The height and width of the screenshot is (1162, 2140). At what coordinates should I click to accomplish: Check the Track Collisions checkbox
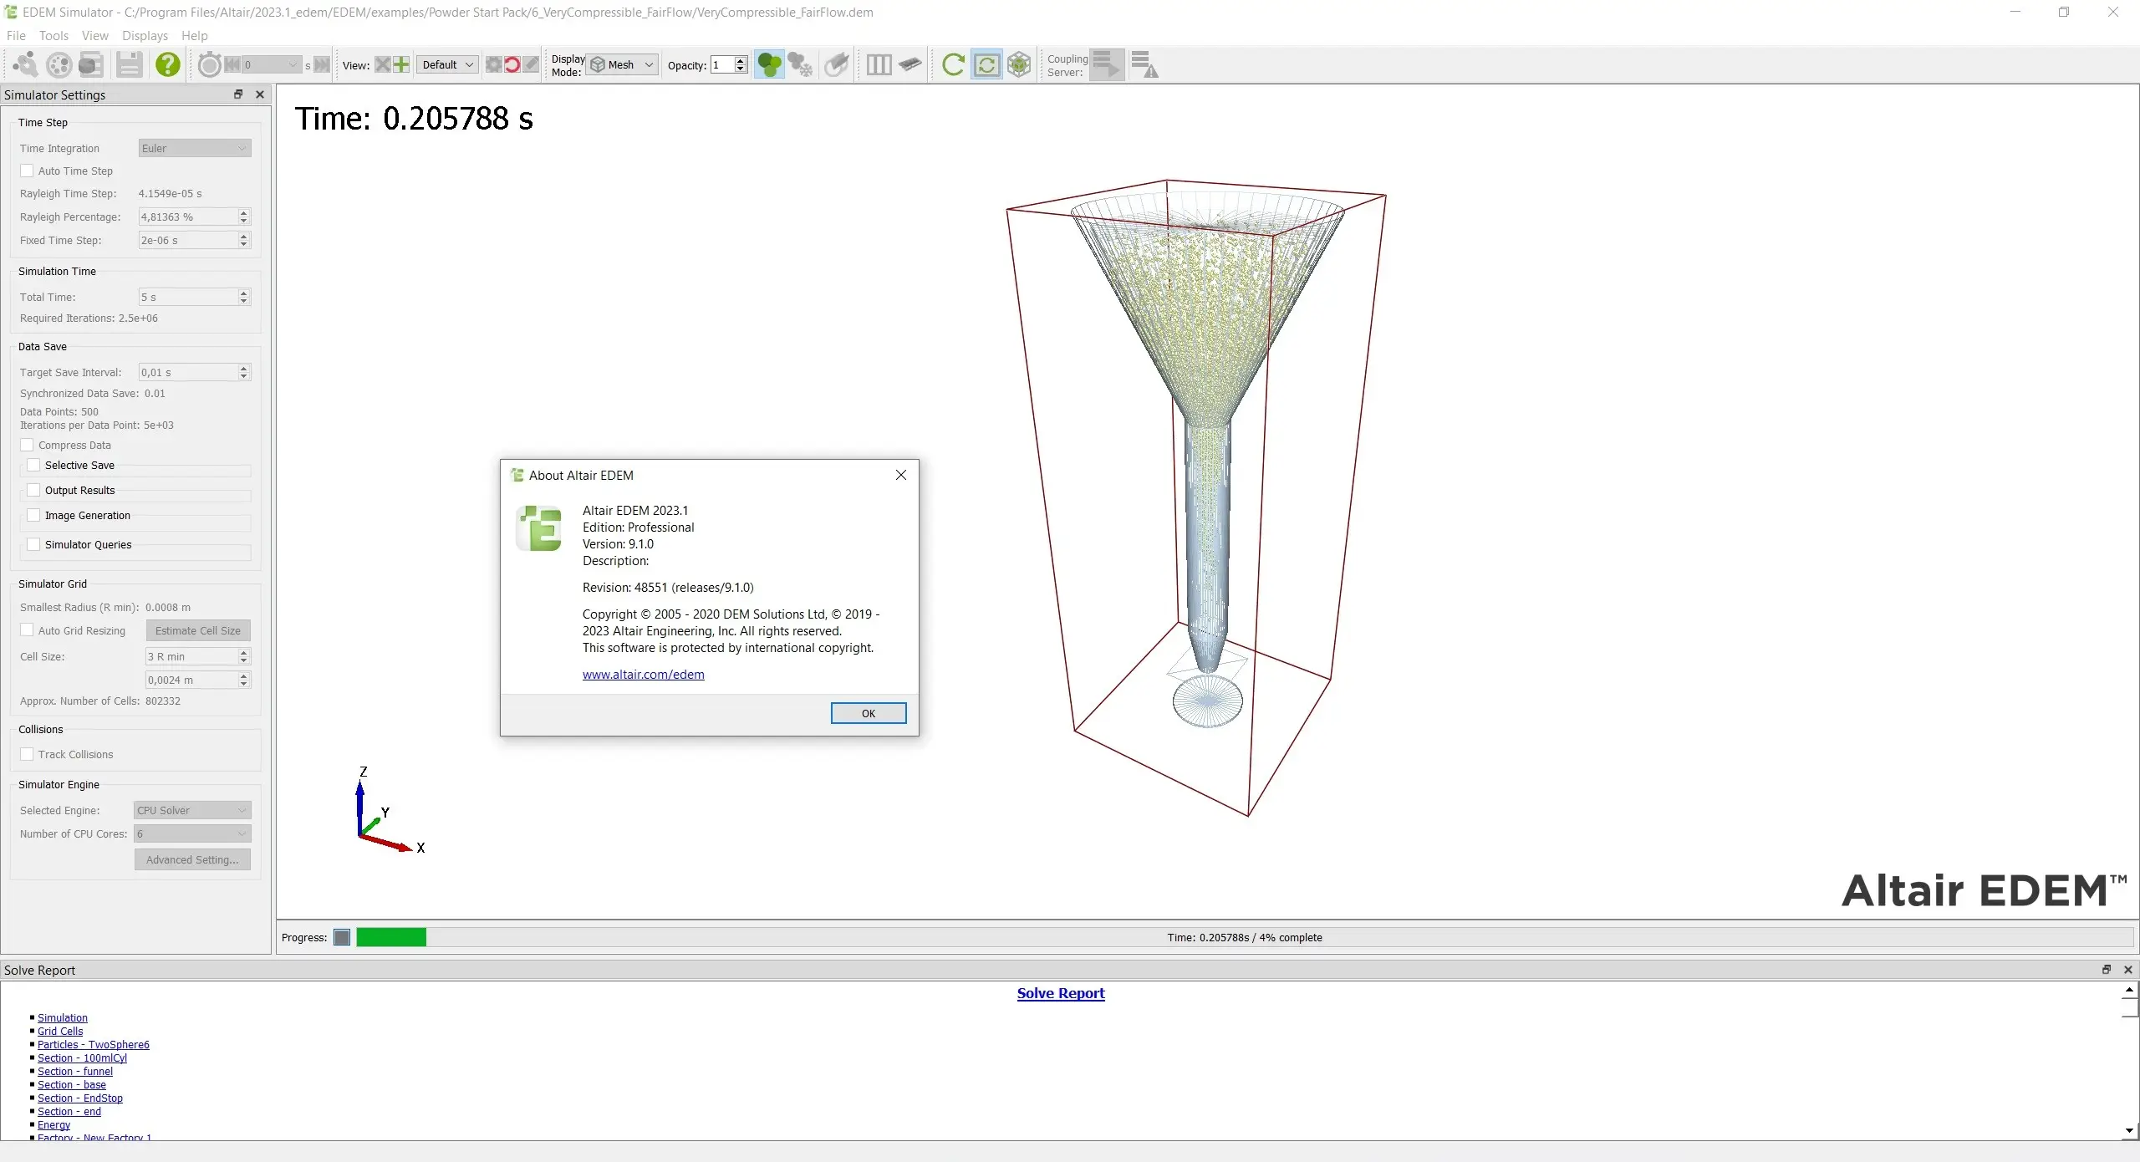(x=27, y=754)
